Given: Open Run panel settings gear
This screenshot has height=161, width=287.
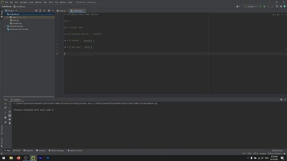Looking at the screenshot, I should pos(281,99).
